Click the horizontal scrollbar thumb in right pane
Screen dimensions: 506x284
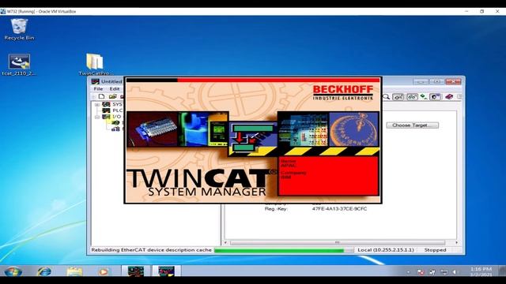[x=338, y=242]
